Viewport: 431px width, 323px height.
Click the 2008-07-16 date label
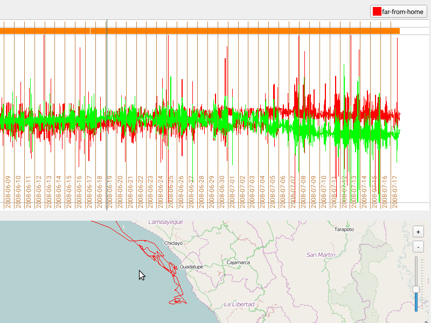pos(385,192)
